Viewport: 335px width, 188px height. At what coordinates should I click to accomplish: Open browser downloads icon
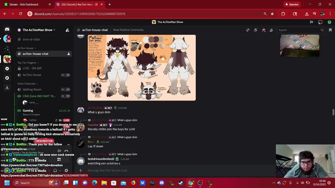pos(307,14)
